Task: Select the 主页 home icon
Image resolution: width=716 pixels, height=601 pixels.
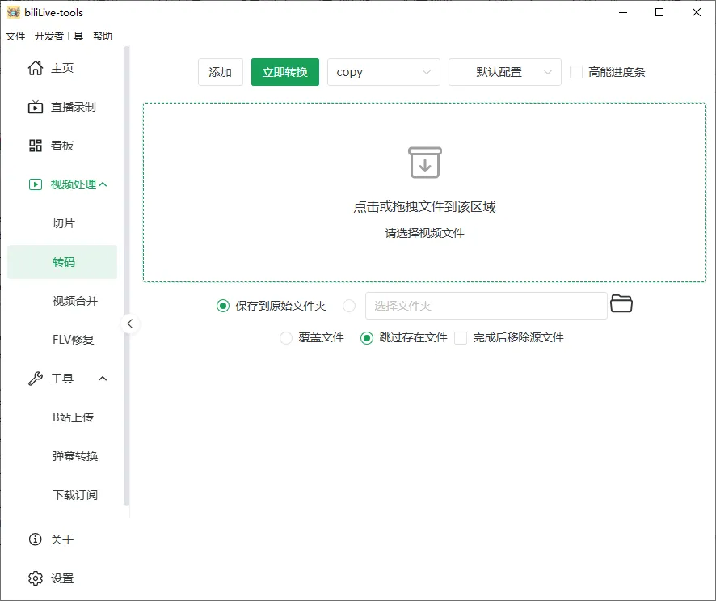Action: [36, 68]
